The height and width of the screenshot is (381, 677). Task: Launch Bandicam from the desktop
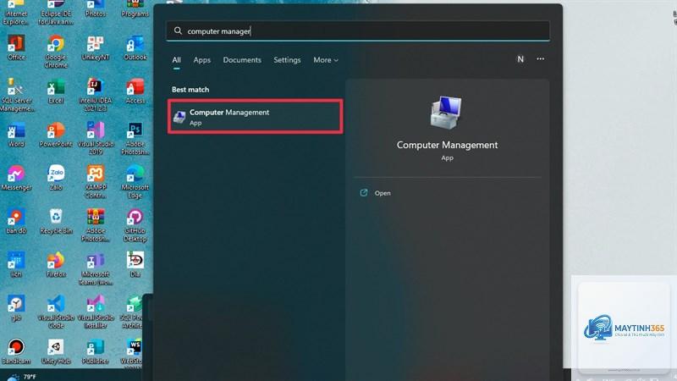point(16,351)
